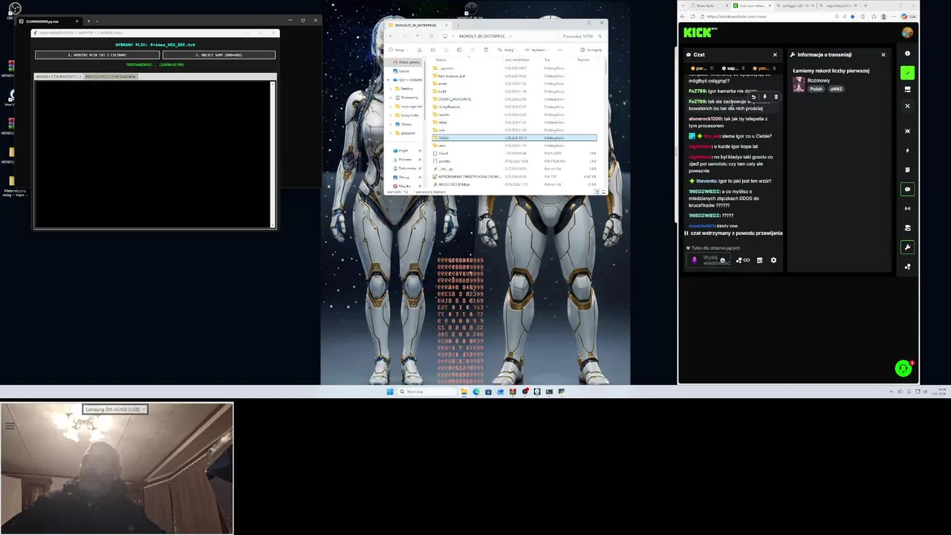The image size is (951, 535).
Task: Switch to the 'Proces: kto z czym sumował' tab
Action: coord(111,77)
